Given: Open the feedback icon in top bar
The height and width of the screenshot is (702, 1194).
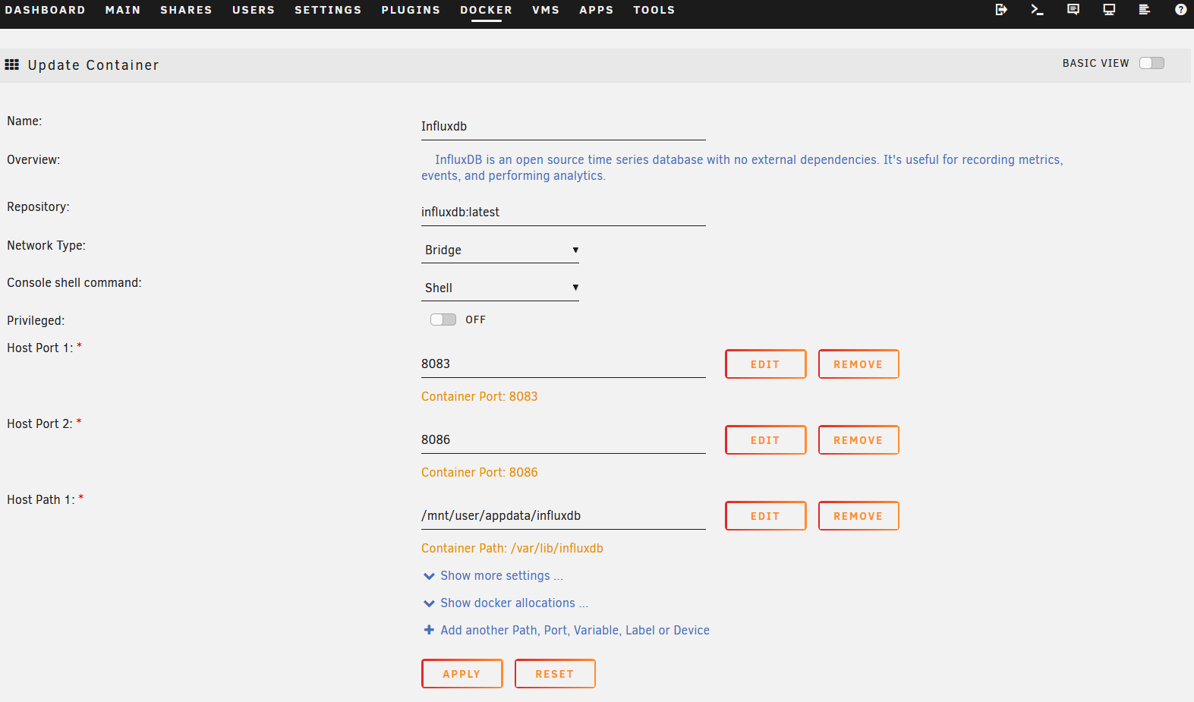Looking at the screenshot, I should point(1073,10).
